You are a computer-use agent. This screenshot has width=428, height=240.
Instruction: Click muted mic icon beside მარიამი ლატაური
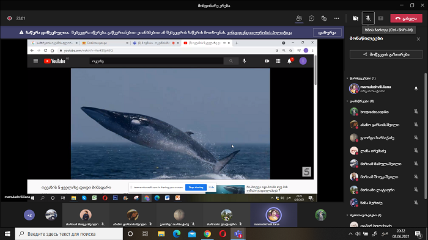coord(416,190)
